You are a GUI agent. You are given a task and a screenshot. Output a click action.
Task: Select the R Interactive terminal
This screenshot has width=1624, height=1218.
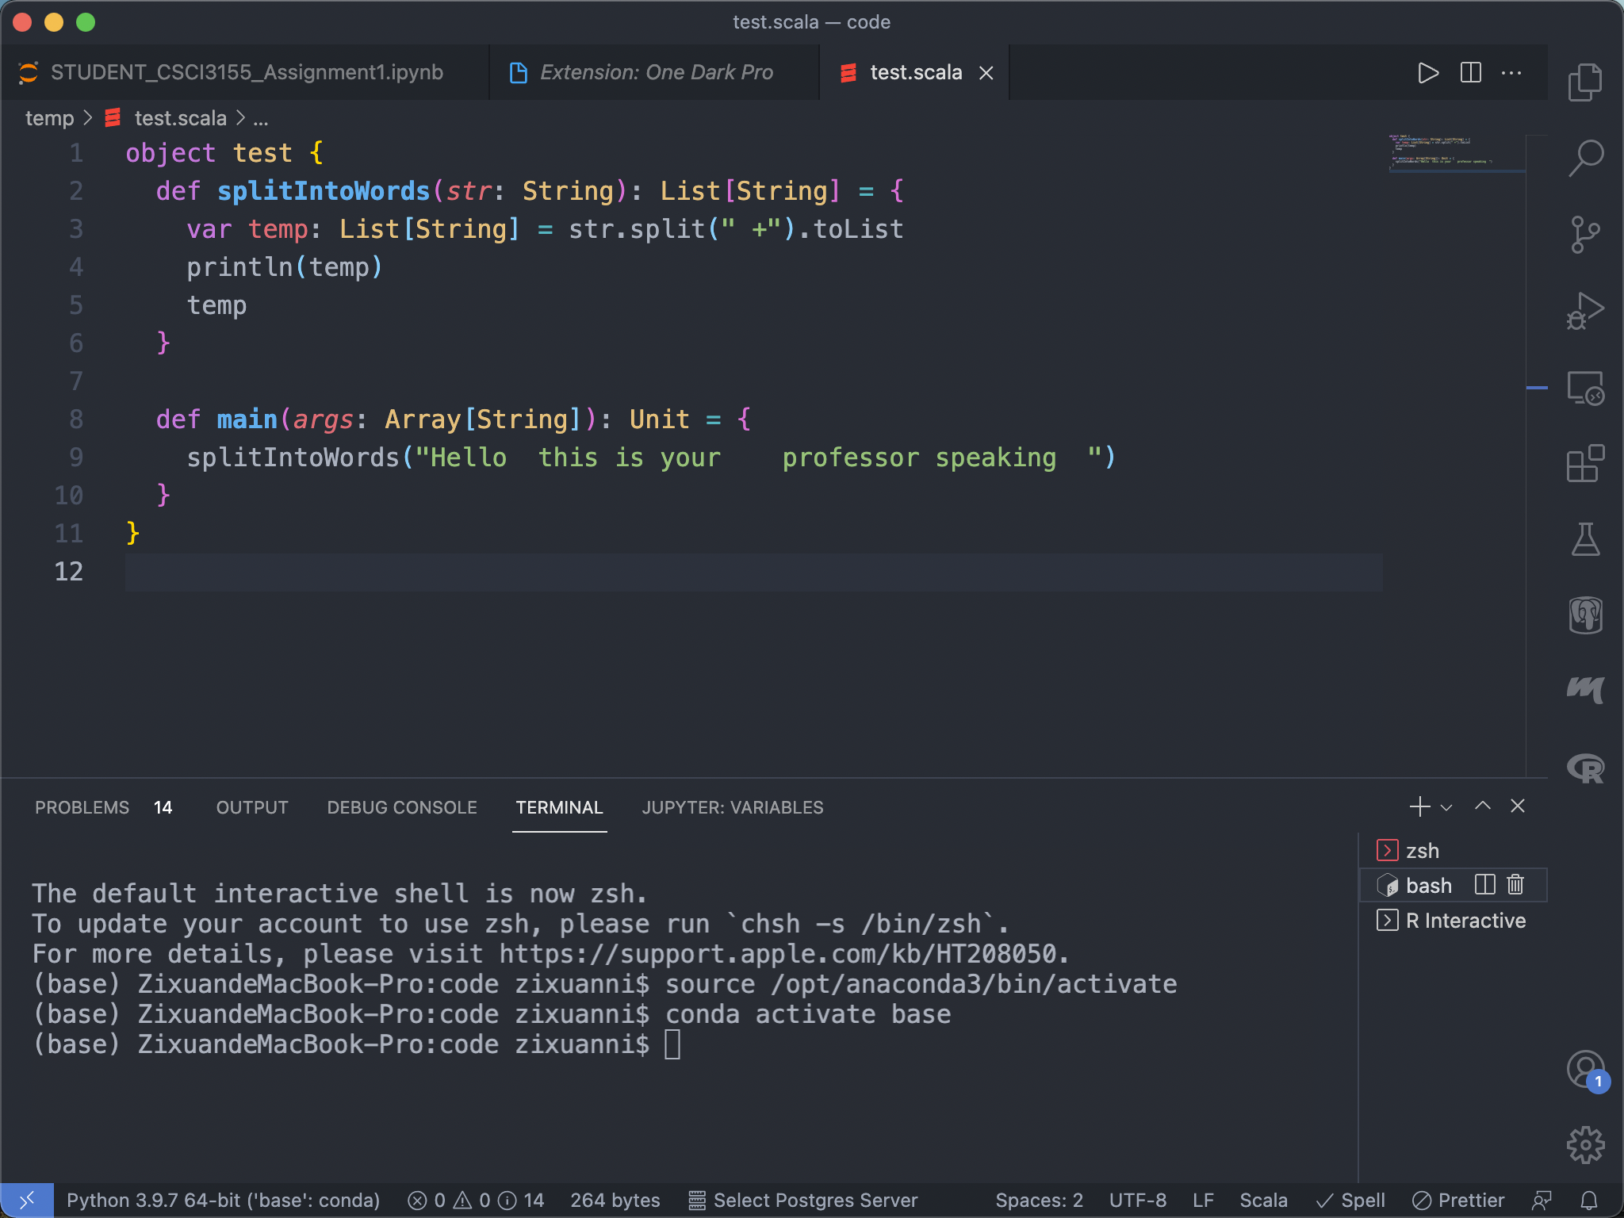click(x=1465, y=920)
